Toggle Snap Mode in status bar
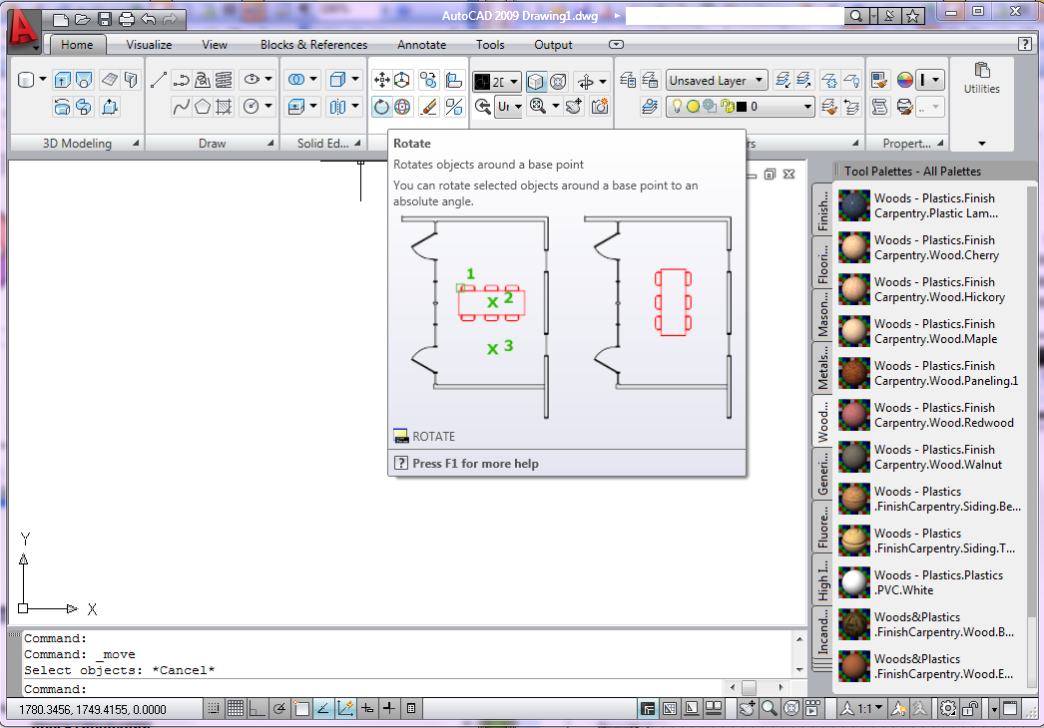1044x728 pixels. coord(213,709)
